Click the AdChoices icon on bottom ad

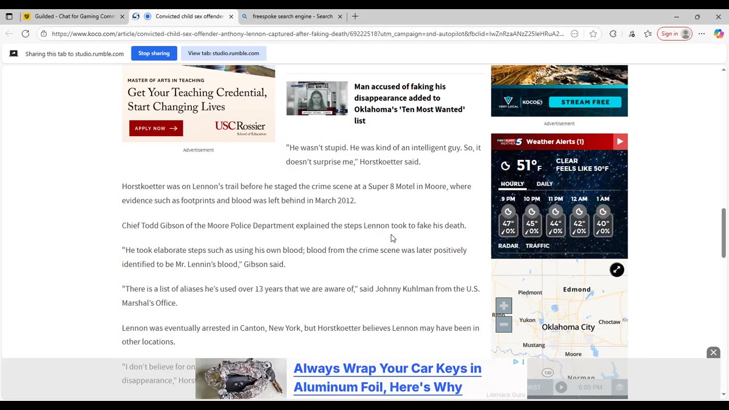click(x=515, y=362)
